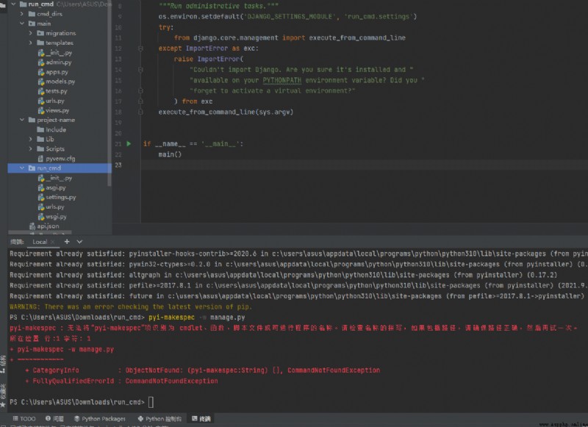Open the Python Packages tool window
588x427 pixels.
tap(100, 419)
